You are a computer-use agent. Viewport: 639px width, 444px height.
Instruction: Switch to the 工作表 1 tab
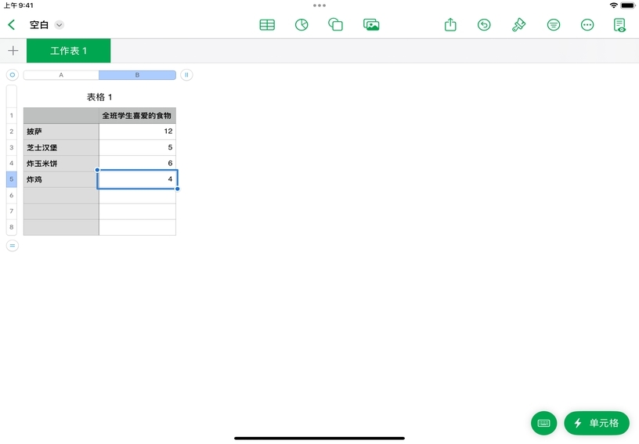[x=69, y=51]
